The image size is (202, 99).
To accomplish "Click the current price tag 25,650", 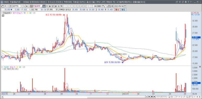I will (196, 37).
